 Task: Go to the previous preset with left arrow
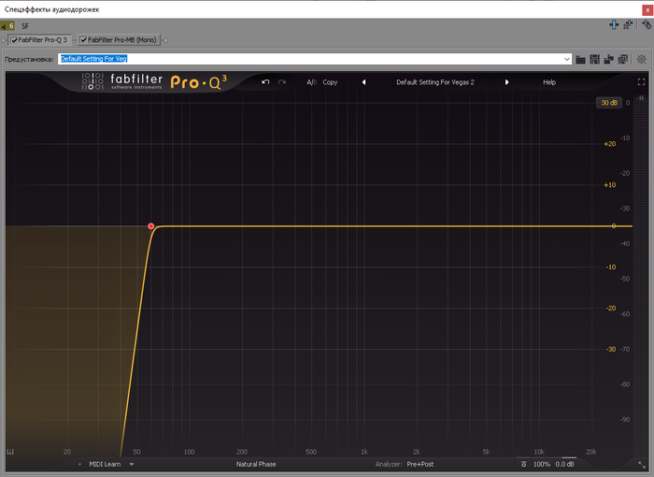(x=363, y=82)
